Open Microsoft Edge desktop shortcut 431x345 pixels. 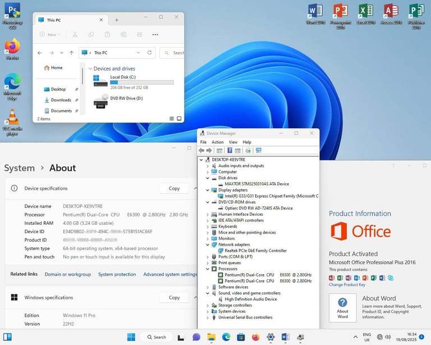pos(12,87)
